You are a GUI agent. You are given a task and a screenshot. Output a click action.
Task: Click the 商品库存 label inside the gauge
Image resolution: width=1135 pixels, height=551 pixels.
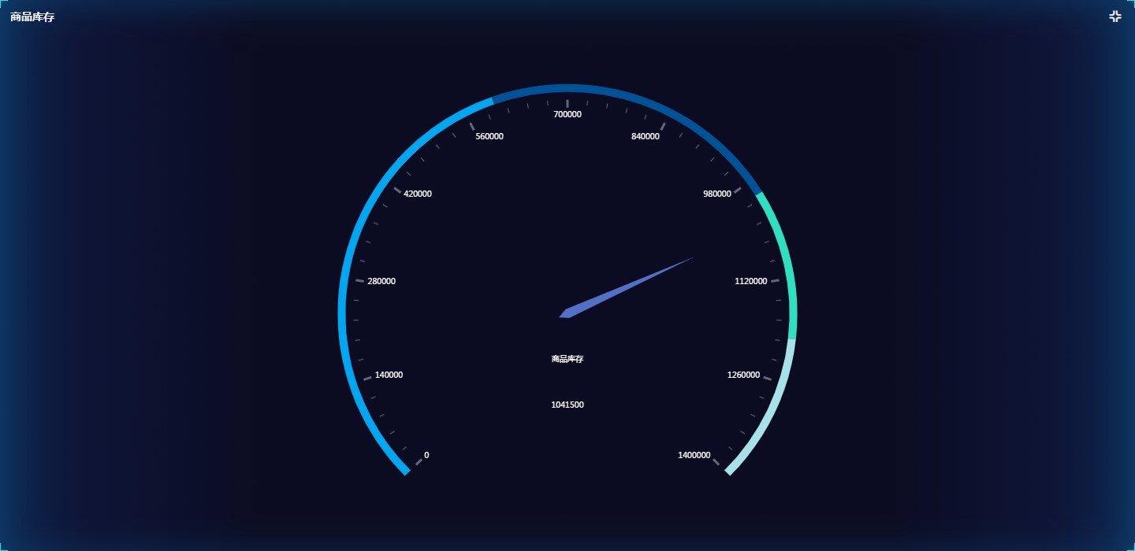click(567, 359)
